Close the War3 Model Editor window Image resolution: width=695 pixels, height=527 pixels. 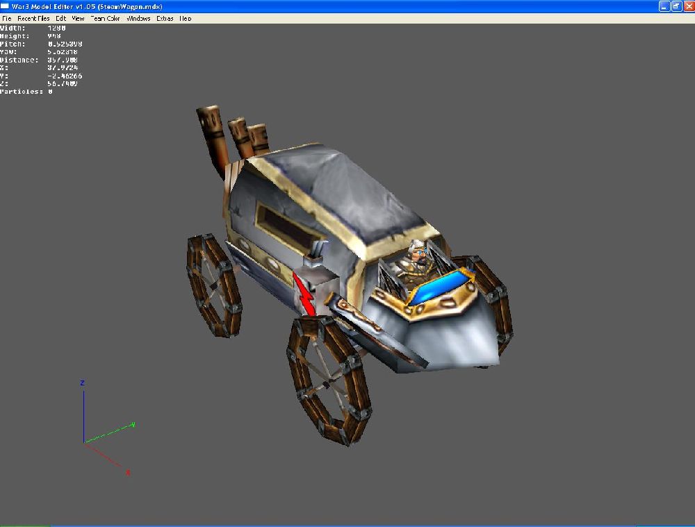coord(689,6)
